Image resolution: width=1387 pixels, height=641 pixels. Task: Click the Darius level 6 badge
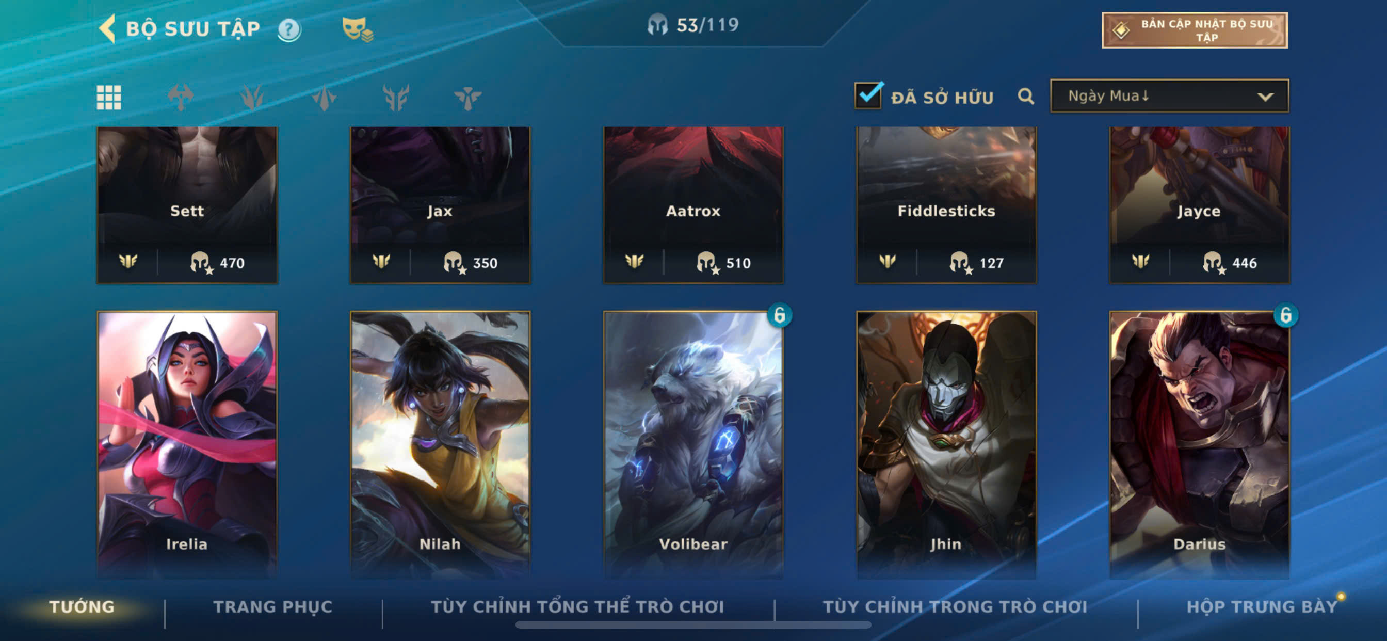(1285, 315)
